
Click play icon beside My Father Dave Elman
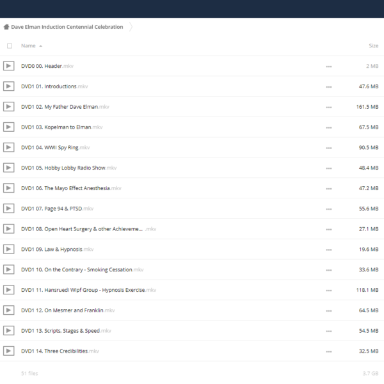(8, 106)
